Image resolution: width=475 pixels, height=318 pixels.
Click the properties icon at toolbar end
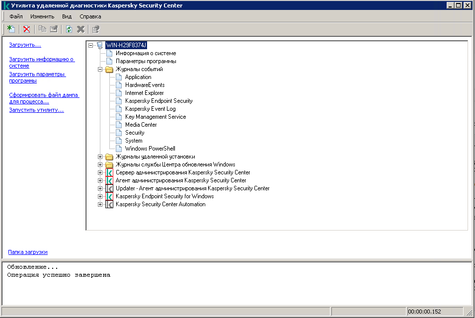pos(96,29)
